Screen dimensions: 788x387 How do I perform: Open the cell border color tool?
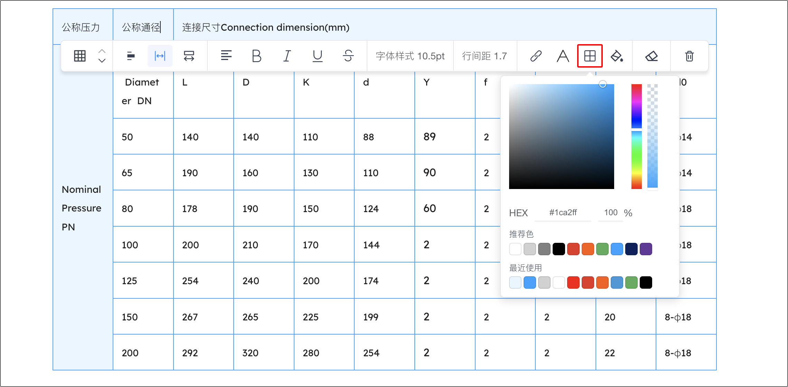[x=590, y=56]
